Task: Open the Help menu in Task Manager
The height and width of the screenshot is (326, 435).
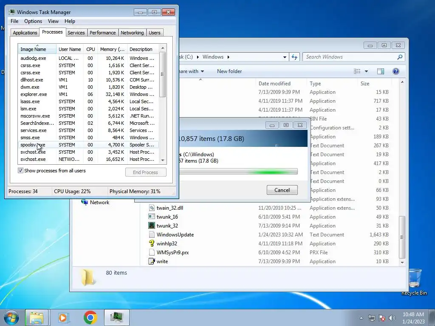Action: tap(70, 21)
